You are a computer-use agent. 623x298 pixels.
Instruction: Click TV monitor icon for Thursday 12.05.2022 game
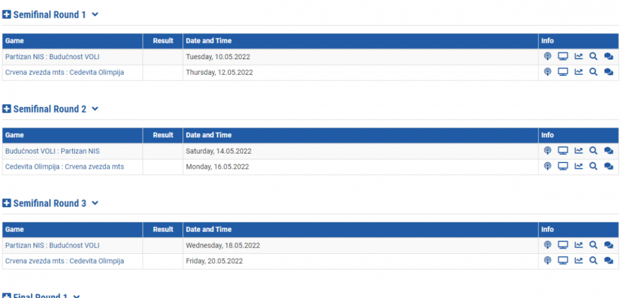pyautogui.click(x=563, y=72)
